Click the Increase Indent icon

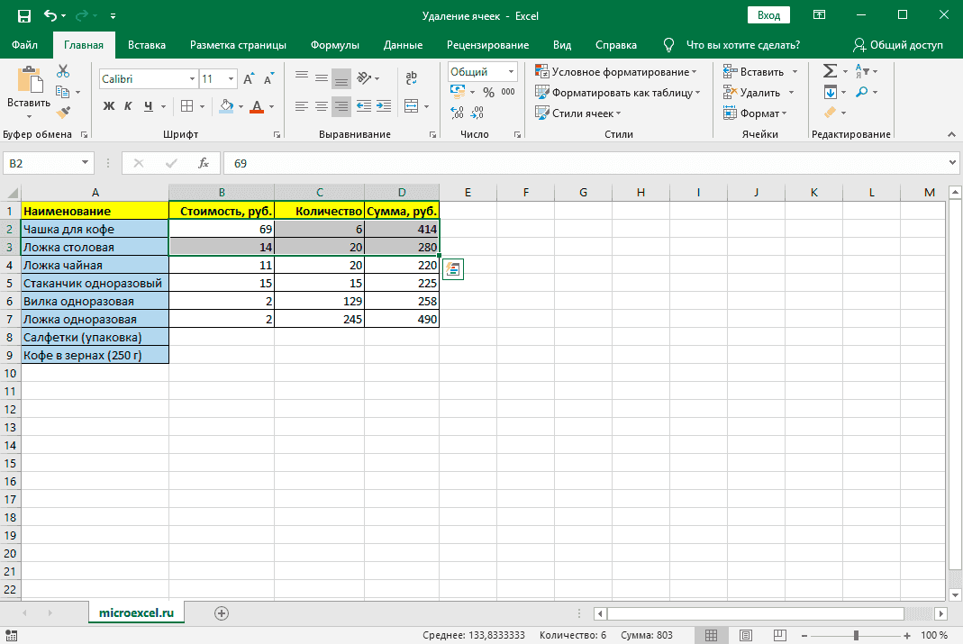385,105
